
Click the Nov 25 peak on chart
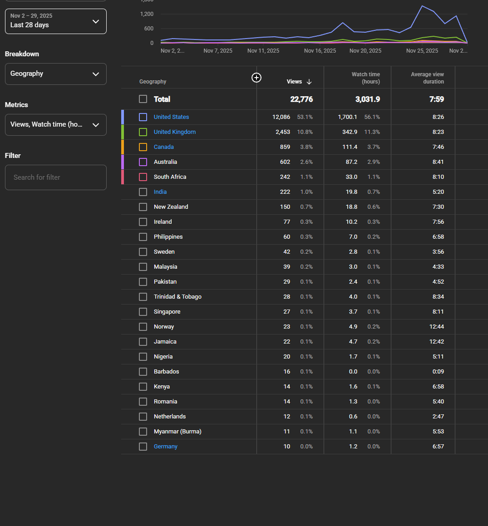pos(422,6)
